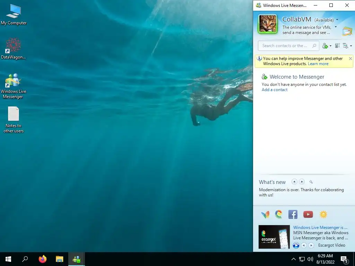
Task: Open File Explorer from the taskbar
Action: coord(59,259)
